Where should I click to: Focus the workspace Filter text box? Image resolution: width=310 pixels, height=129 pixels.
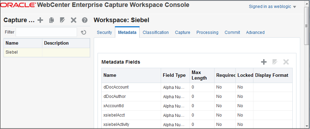46,32
